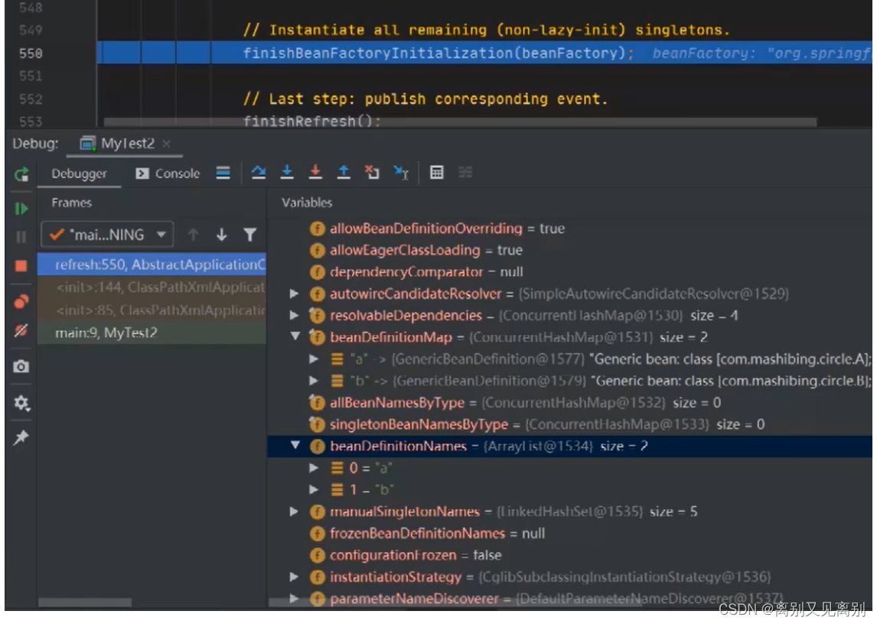This screenshot has height=624, width=877.
Task: Expand autowireCandidateResolver variable
Action: pyautogui.click(x=294, y=294)
